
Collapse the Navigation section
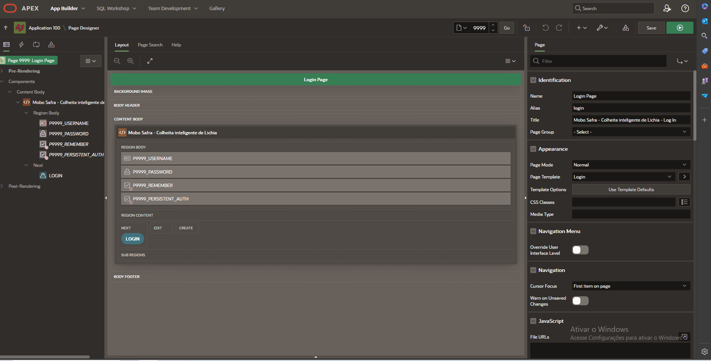tap(533, 270)
